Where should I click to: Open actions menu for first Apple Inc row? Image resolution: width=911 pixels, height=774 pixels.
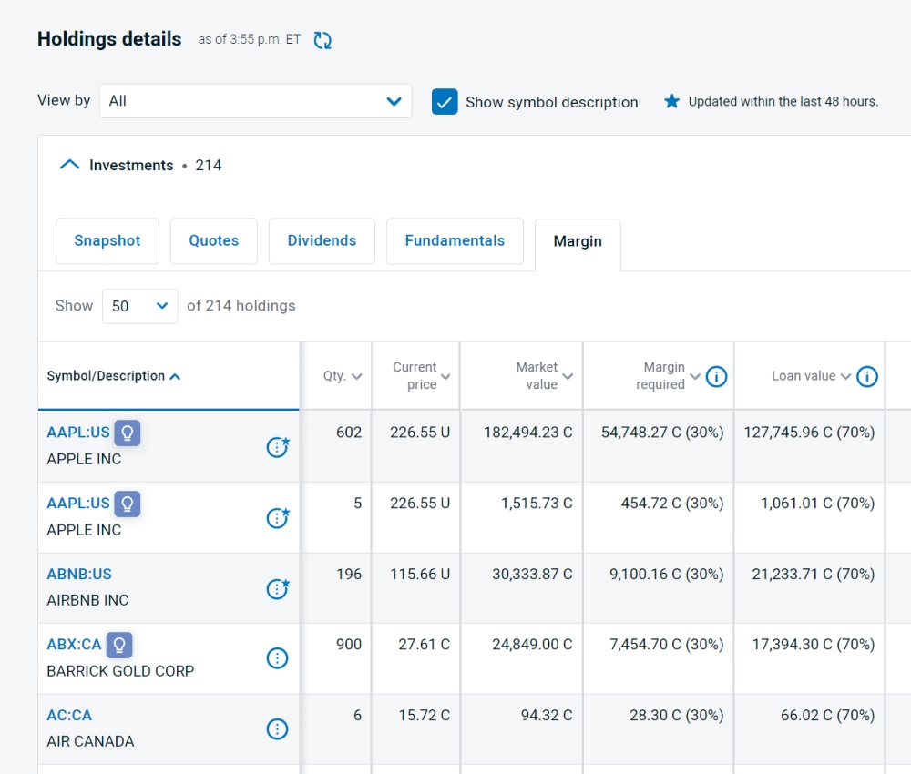point(278,447)
